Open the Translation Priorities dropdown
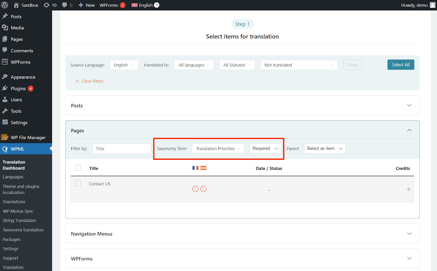The width and height of the screenshot is (437, 271). pos(218,148)
